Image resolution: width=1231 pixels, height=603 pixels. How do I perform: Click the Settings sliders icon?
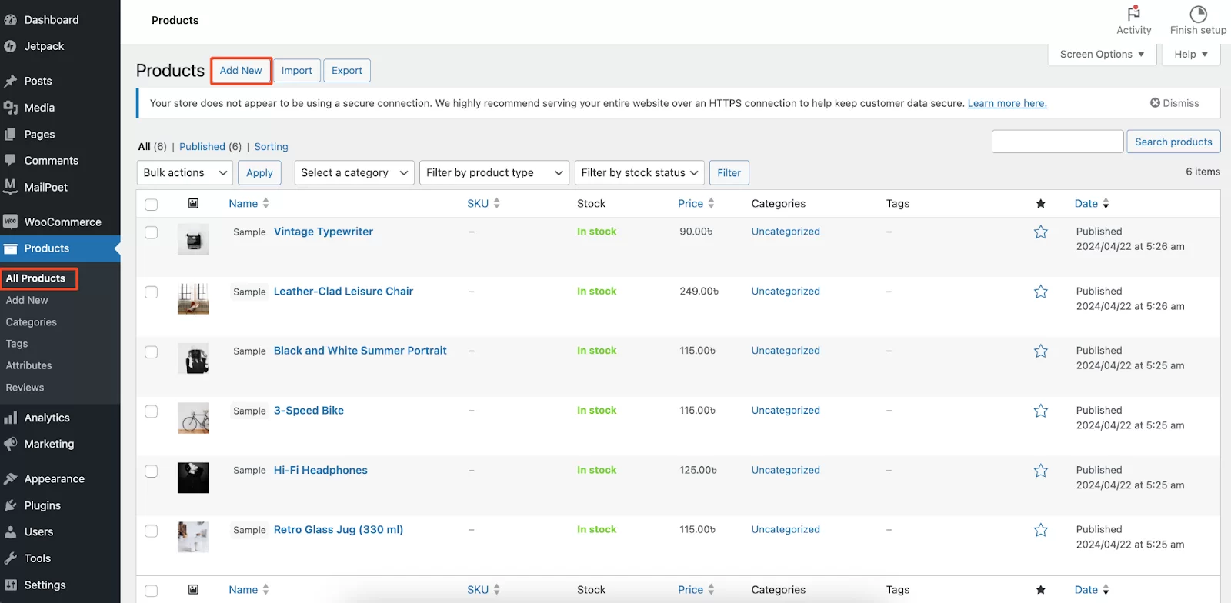[11, 585]
